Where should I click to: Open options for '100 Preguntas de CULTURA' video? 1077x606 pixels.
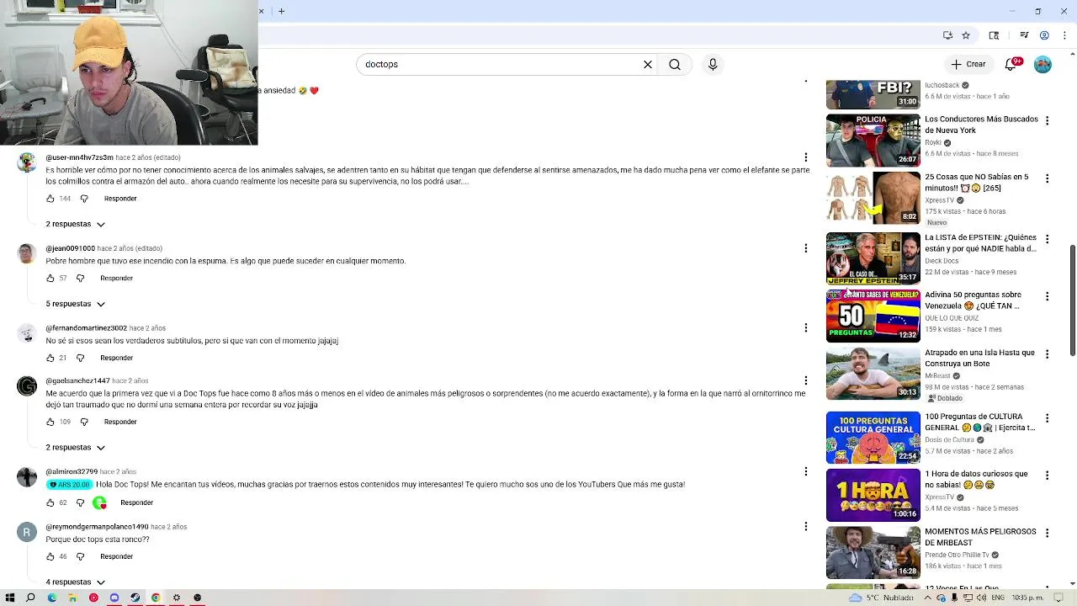pyautogui.click(x=1047, y=418)
